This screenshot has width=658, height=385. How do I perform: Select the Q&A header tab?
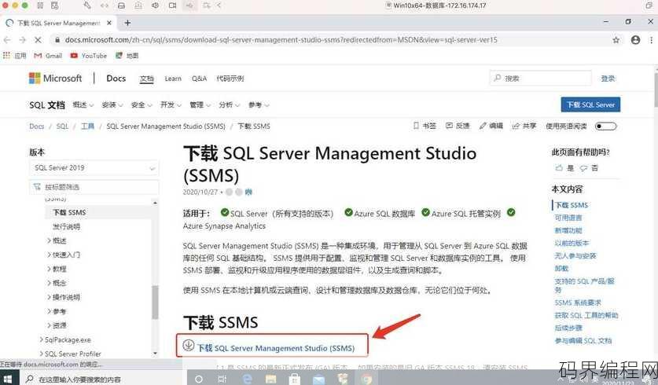pos(199,79)
